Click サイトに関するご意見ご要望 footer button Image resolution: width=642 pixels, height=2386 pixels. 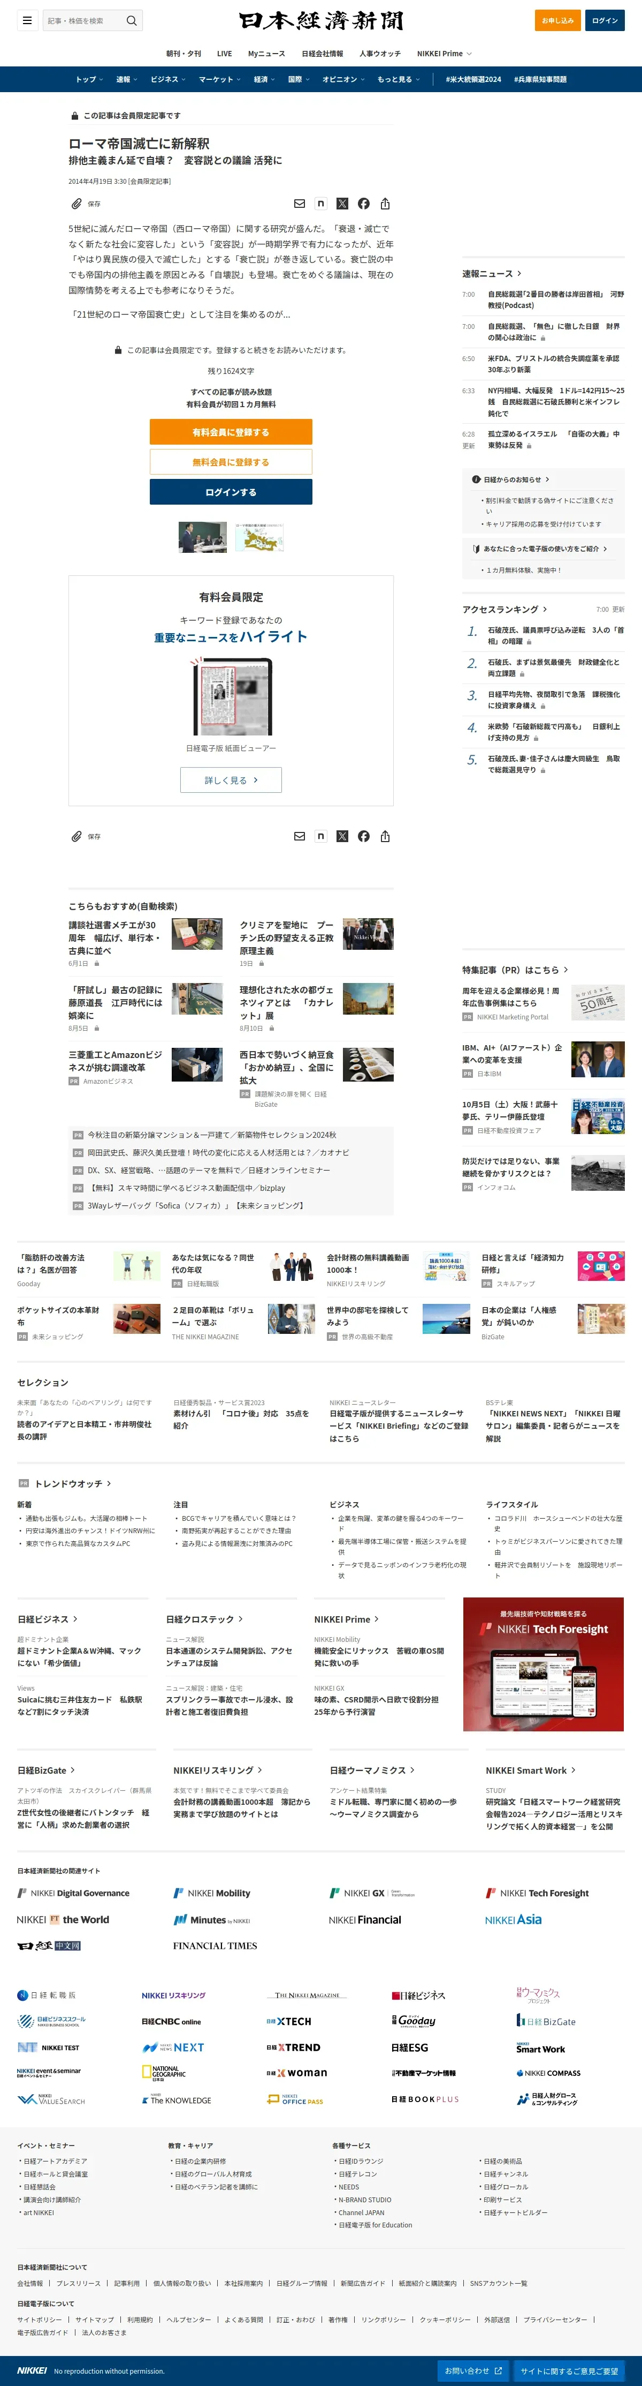[x=569, y=2371]
